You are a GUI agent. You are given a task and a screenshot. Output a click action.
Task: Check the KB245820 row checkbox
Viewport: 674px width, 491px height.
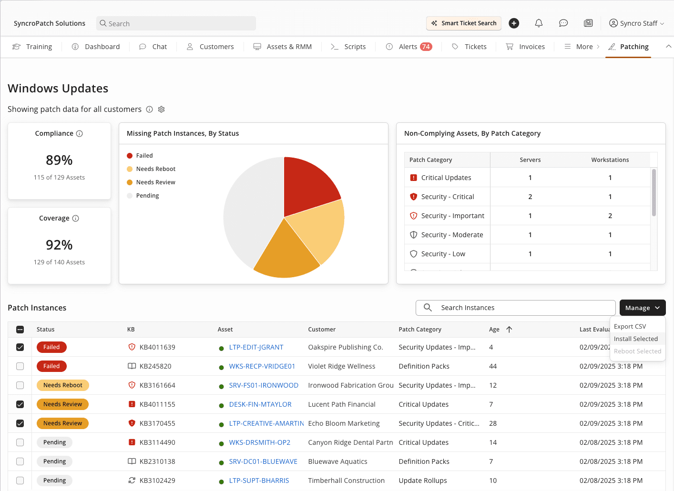click(x=20, y=366)
